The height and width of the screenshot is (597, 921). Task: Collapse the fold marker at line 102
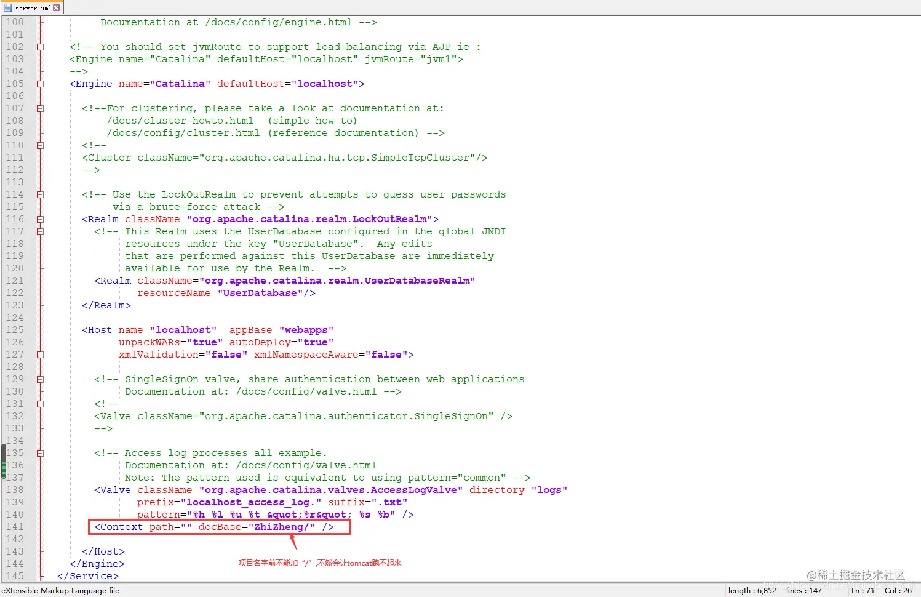(x=41, y=47)
